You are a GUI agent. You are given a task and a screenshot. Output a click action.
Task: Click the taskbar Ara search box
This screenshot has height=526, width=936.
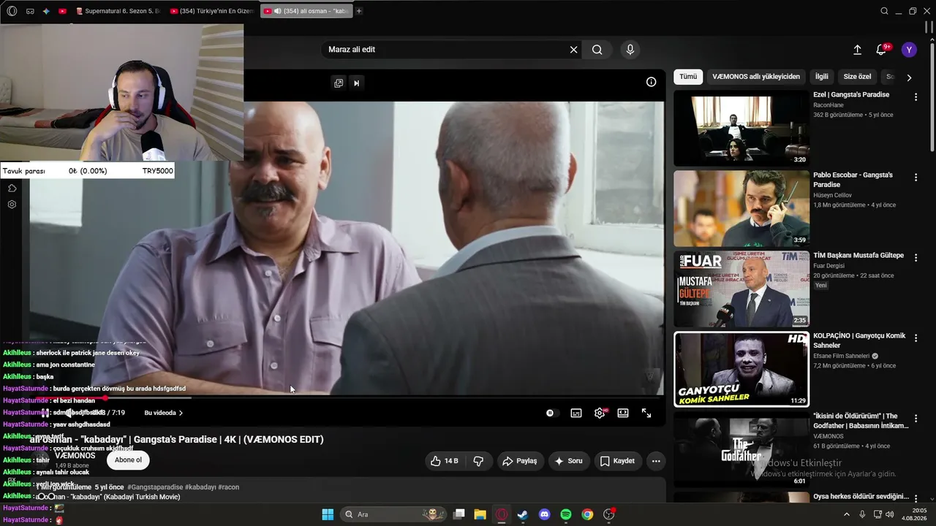point(394,514)
